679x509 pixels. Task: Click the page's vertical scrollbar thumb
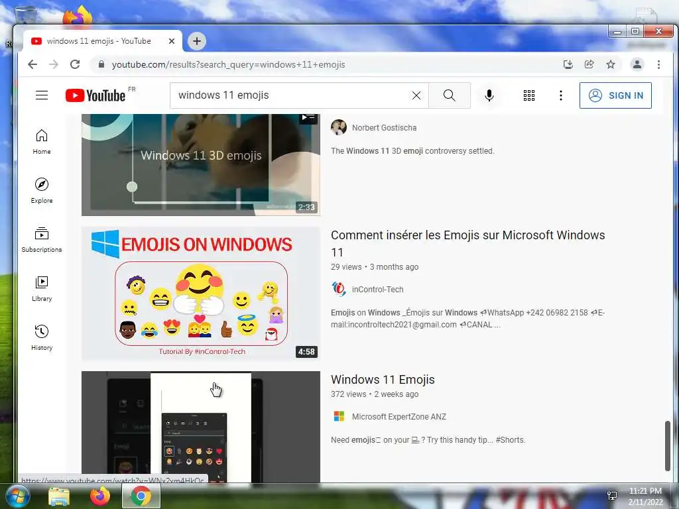(x=667, y=446)
